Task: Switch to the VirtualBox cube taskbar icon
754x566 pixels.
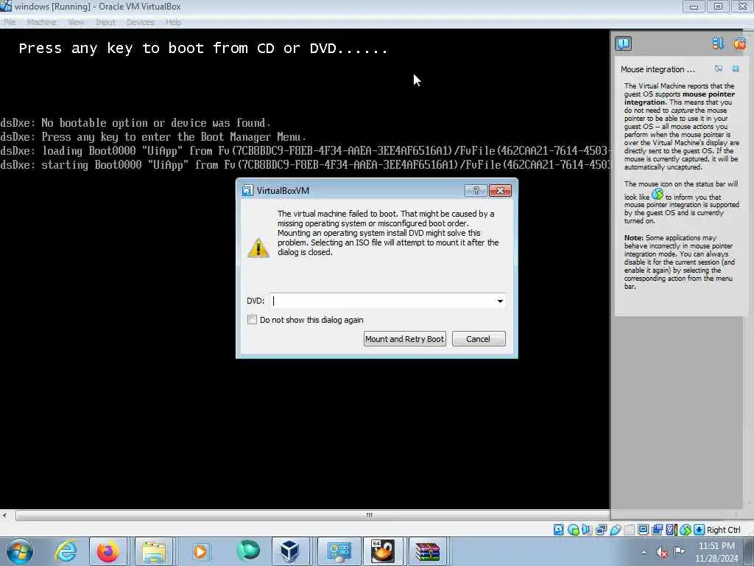Action: 290,551
